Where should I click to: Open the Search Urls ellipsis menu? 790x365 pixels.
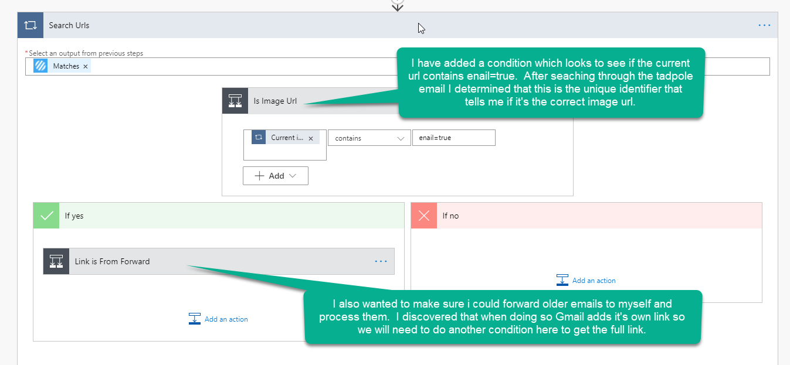764,25
